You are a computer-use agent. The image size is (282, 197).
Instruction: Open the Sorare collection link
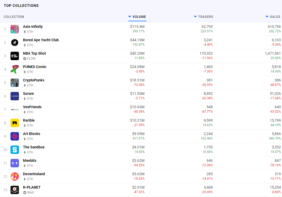click(x=28, y=94)
